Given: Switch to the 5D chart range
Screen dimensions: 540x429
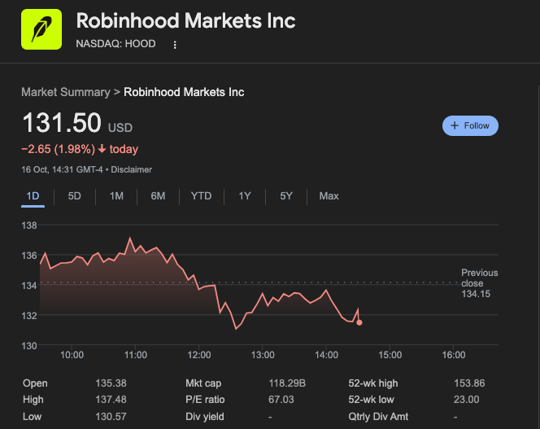Looking at the screenshot, I should click(74, 196).
